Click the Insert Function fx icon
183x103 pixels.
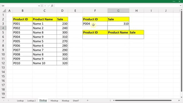coord(52,6)
